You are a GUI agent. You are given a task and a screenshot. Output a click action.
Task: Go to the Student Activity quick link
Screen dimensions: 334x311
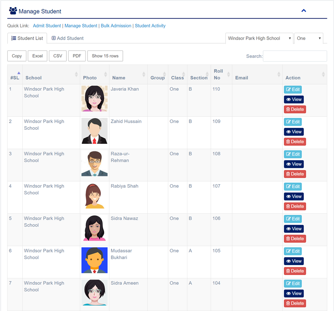point(150,26)
